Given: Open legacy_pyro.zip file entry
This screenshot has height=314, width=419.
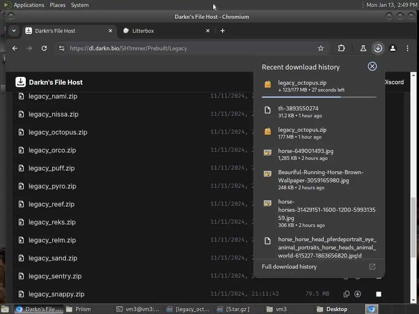Looking at the screenshot, I should (52, 186).
